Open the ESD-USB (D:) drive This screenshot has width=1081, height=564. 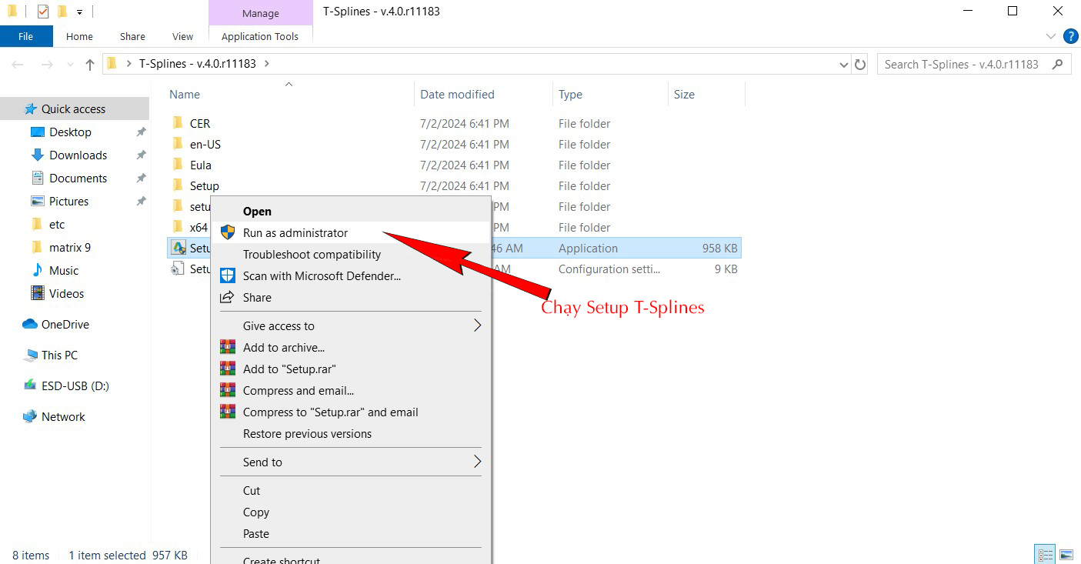click(75, 385)
